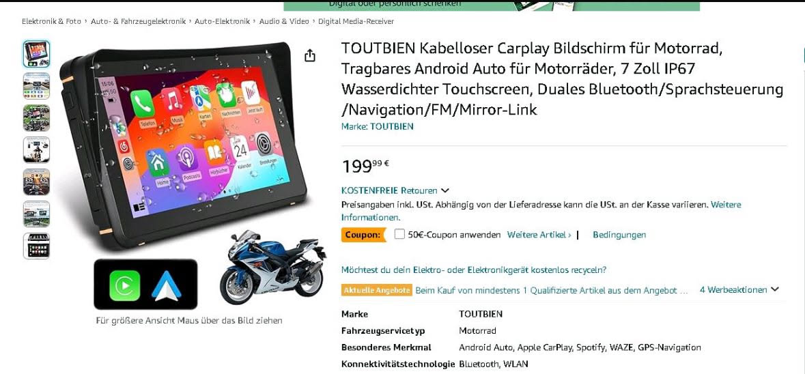Click the Marke: TOUTBIEN brand link
Screen dimensions: 805x374
click(378, 126)
